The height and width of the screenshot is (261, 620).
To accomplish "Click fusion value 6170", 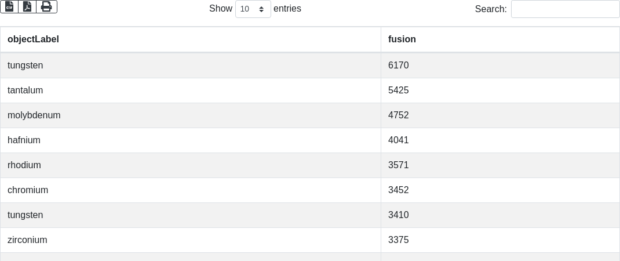I will pos(399,66).
